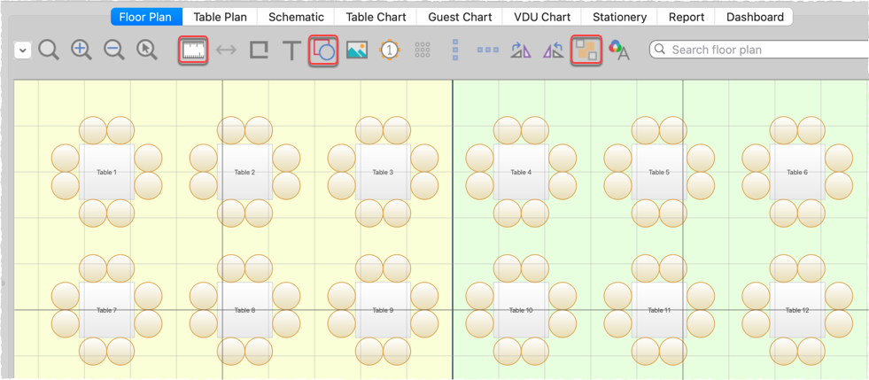The height and width of the screenshot is (380, 869).
Task: Click the fonts and colors icon
Action: coord(618,50)
